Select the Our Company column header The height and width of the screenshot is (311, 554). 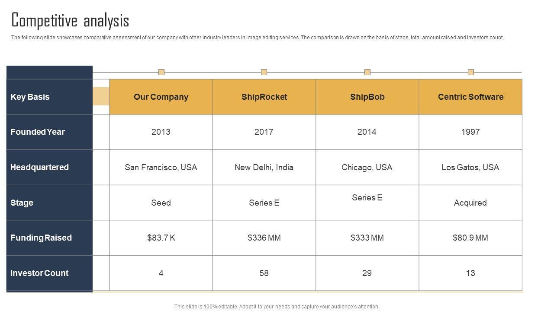point(161,97)
